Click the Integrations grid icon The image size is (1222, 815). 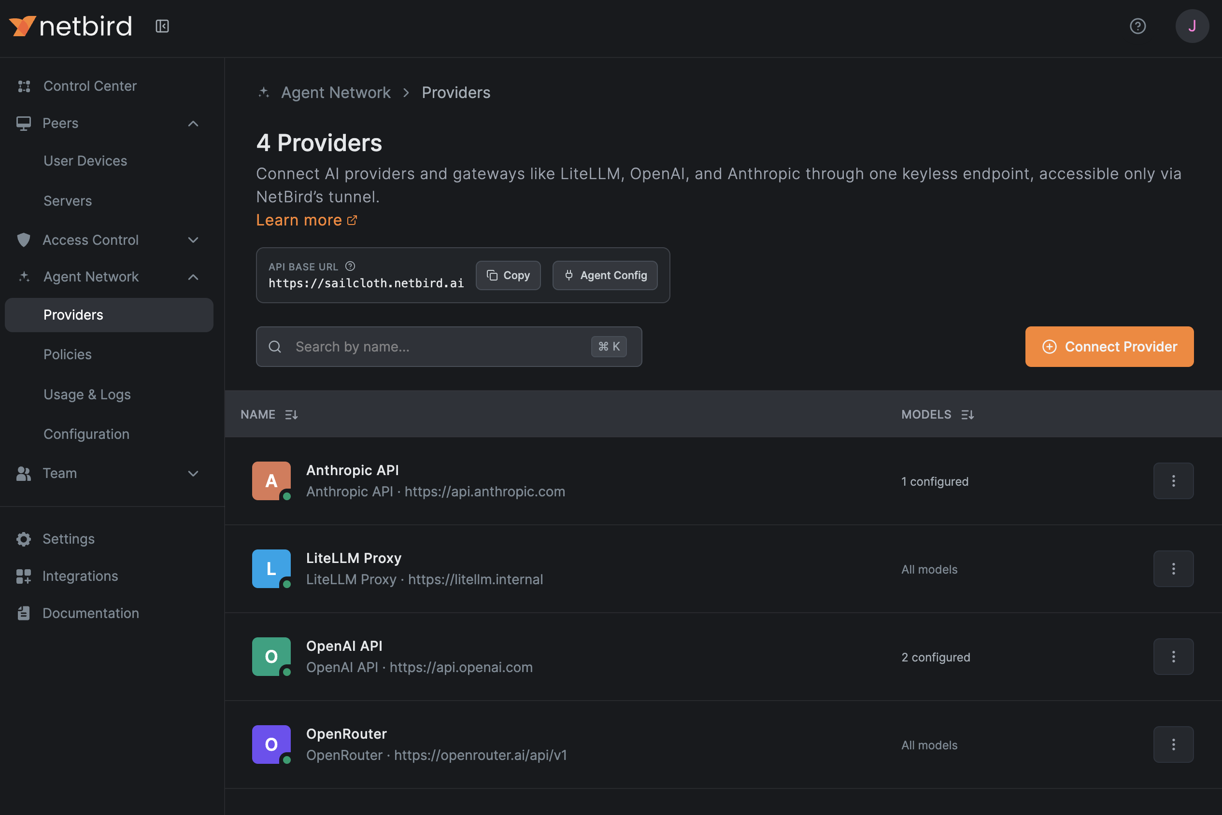tap(23, 576)
